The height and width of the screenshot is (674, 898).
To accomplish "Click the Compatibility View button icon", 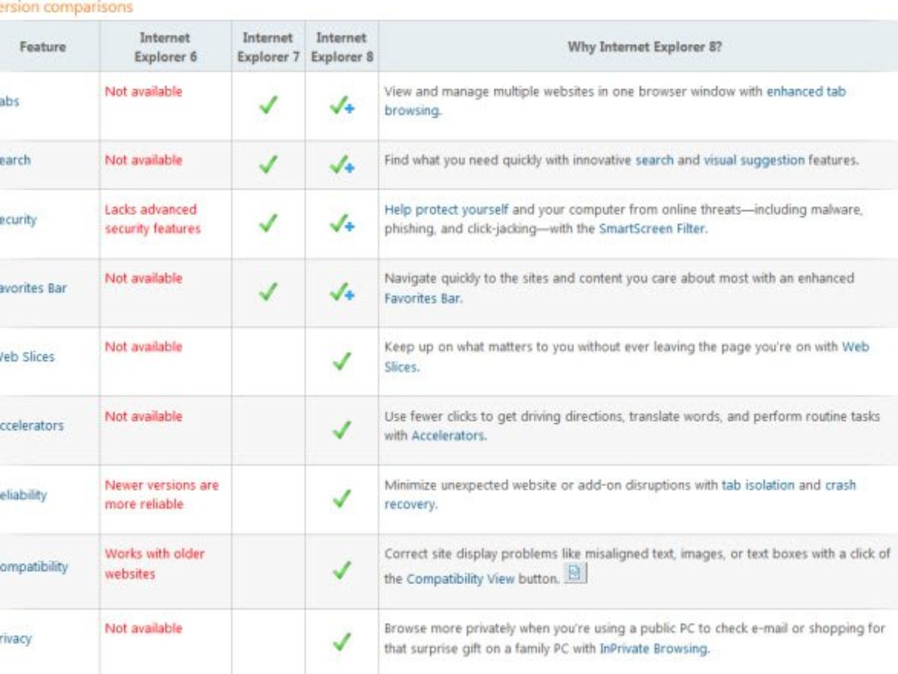I will (575, 574).
